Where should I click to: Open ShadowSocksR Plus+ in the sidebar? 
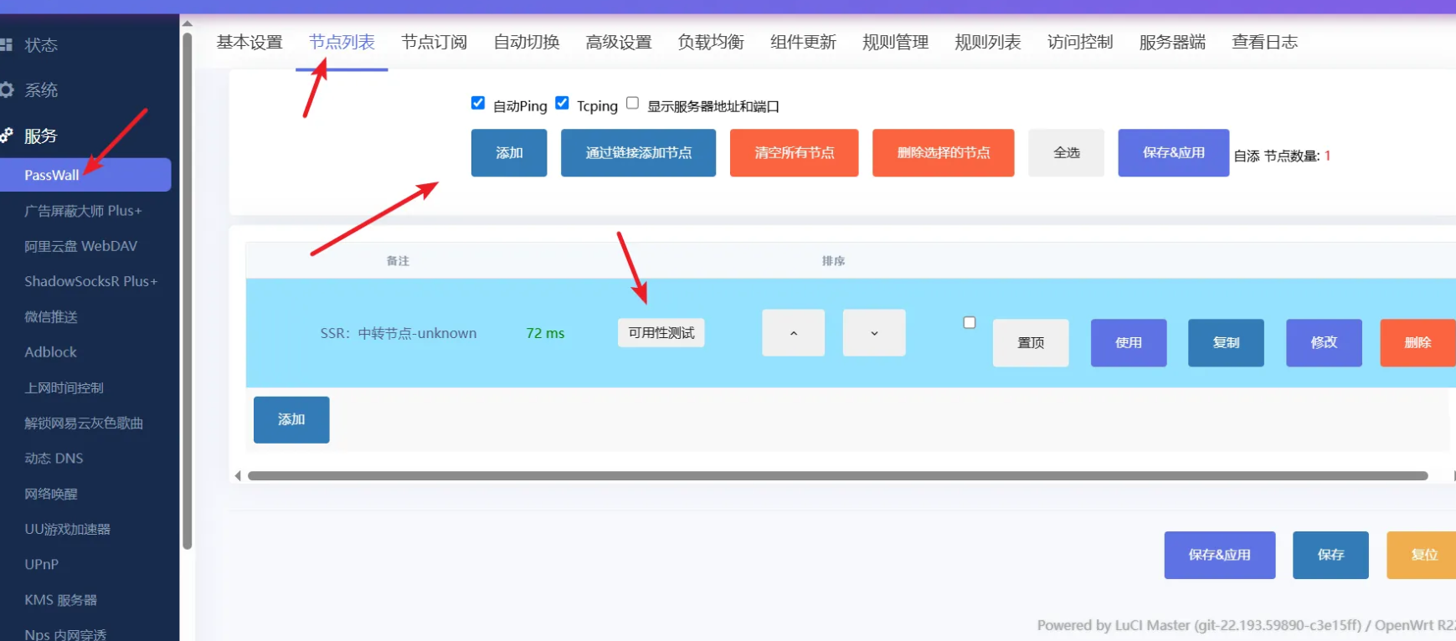point(90,281)
